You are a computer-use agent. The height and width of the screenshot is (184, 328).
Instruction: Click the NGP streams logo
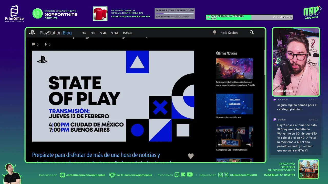(x=312, y=12)
